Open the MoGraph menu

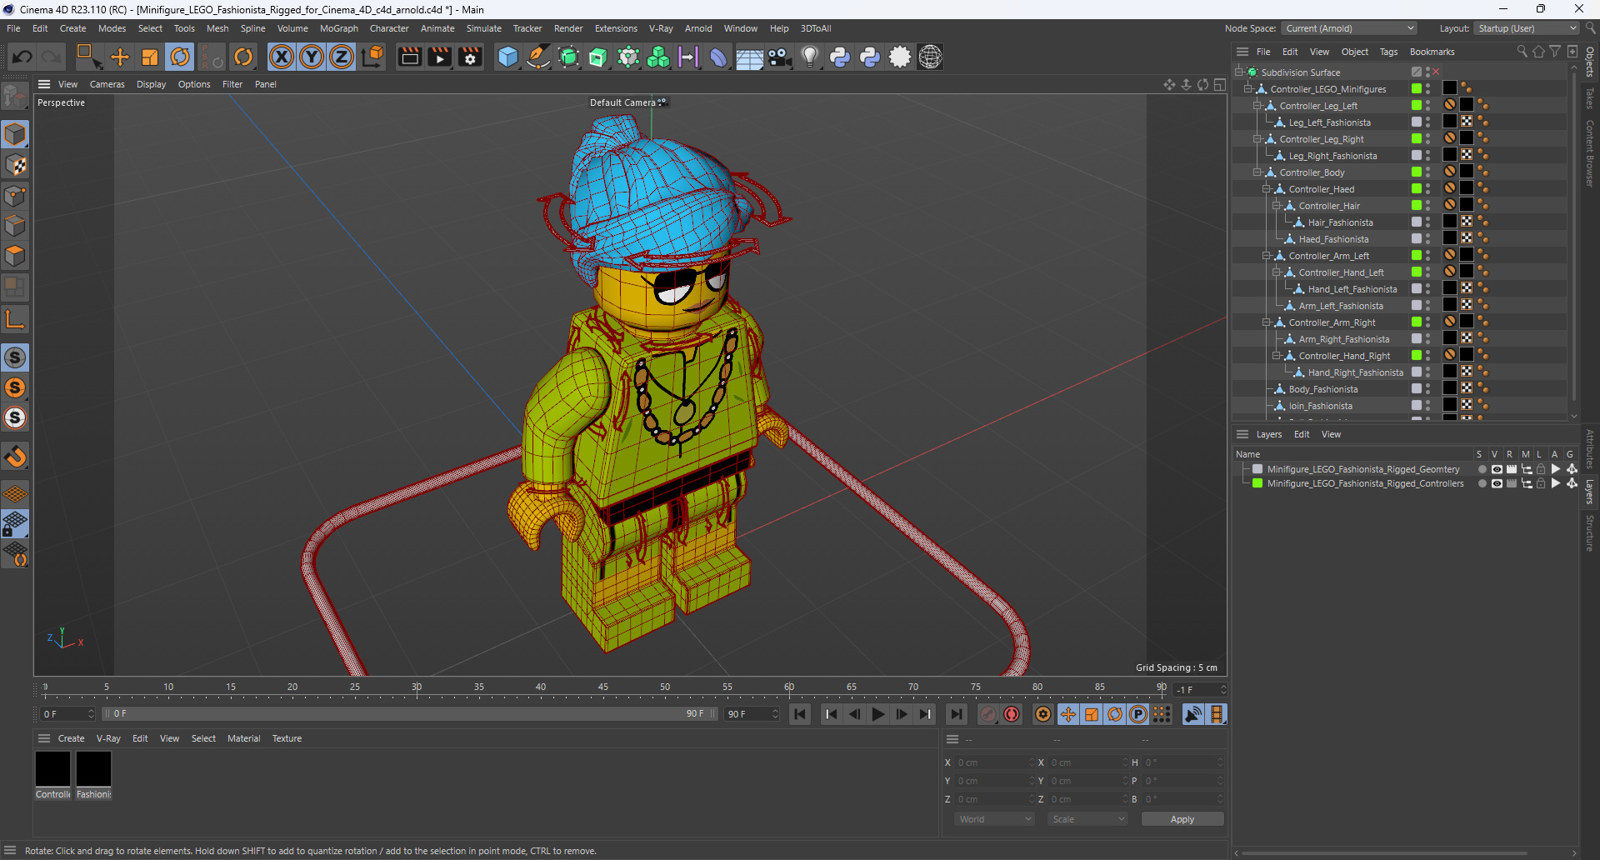coord(338,28)
